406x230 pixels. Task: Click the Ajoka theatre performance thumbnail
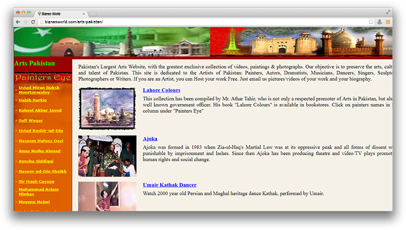coord(107,156)
